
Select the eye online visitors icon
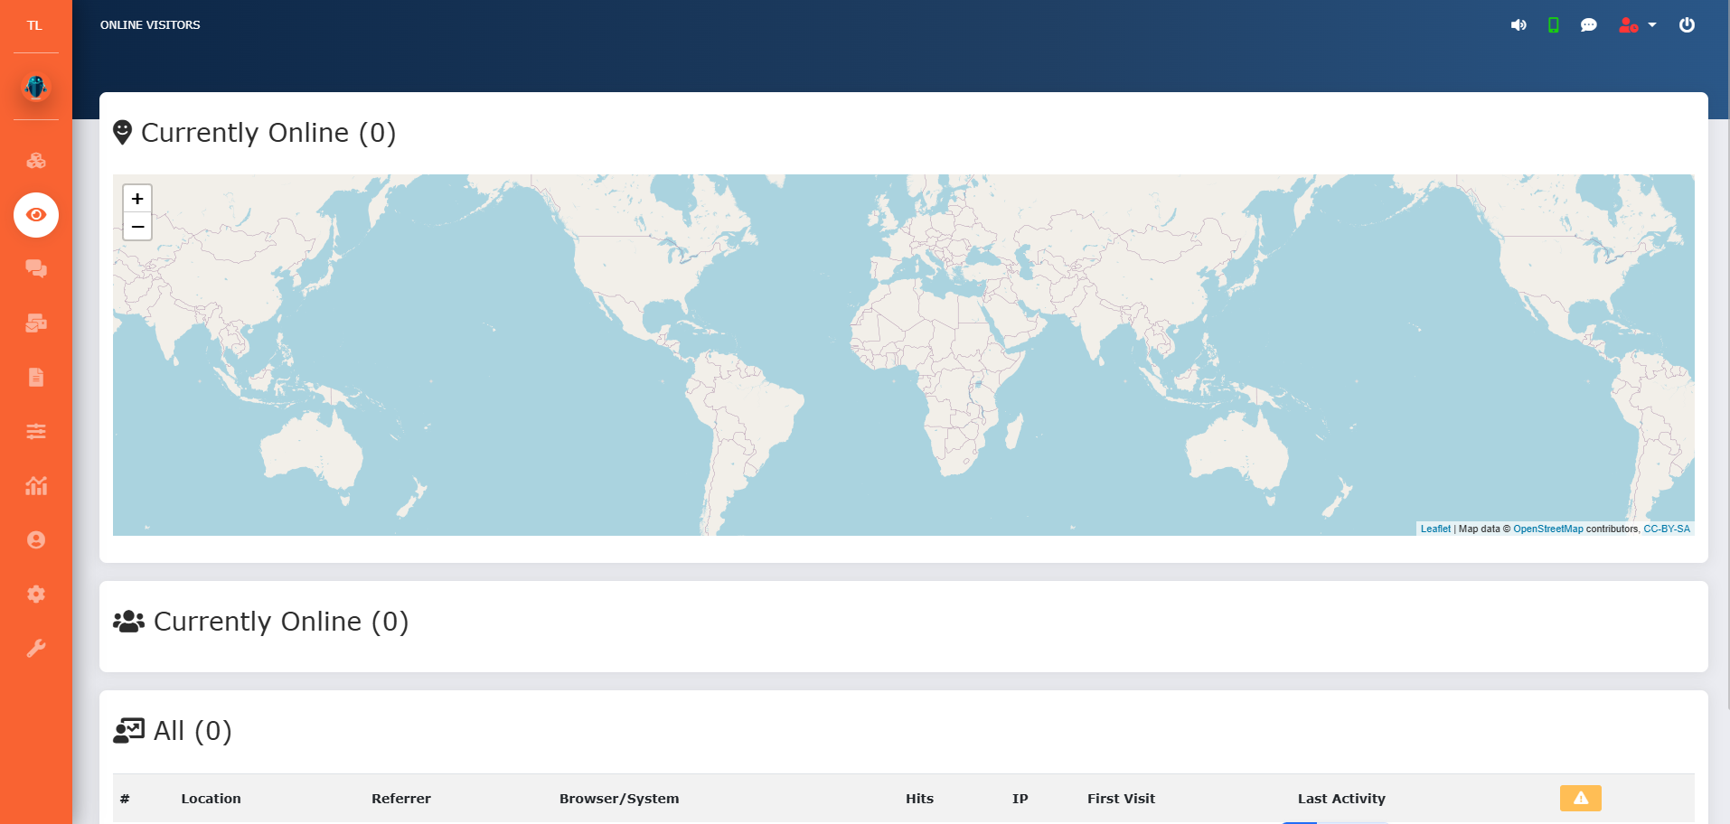(36, 215)
